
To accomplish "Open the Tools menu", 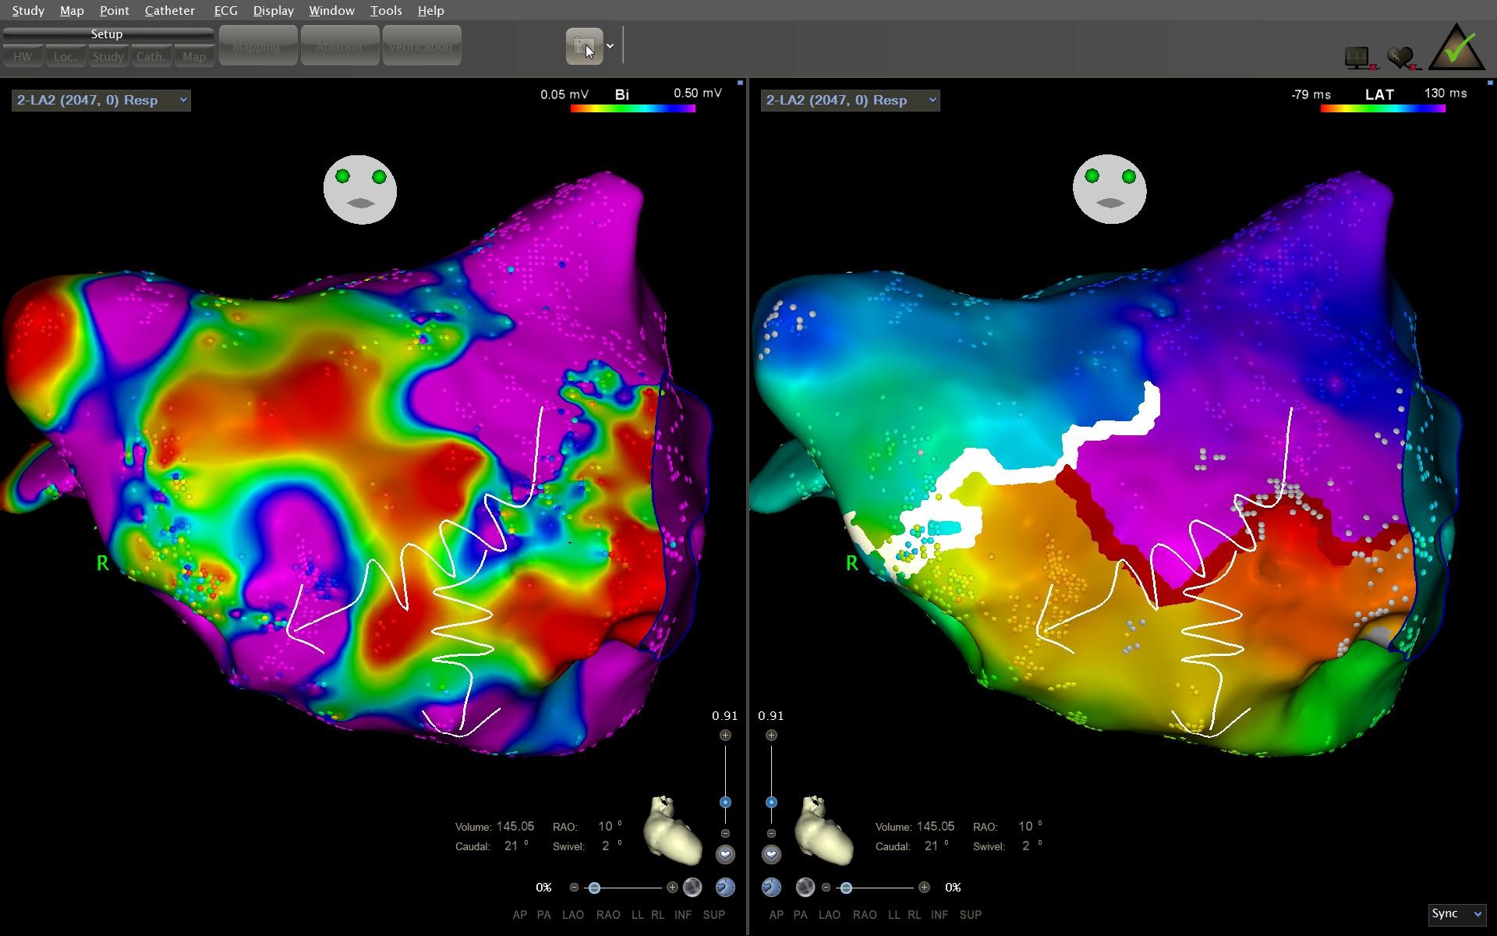I will coord(386,11).
